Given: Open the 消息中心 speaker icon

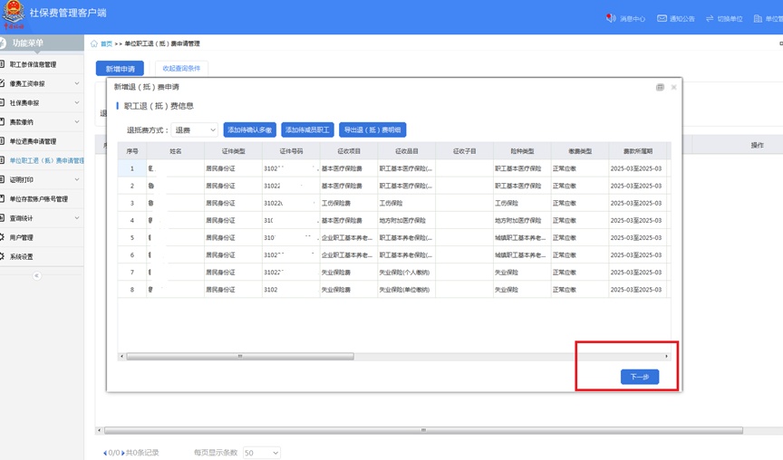Looking at the screenshot, I should (x=611, y=18).
